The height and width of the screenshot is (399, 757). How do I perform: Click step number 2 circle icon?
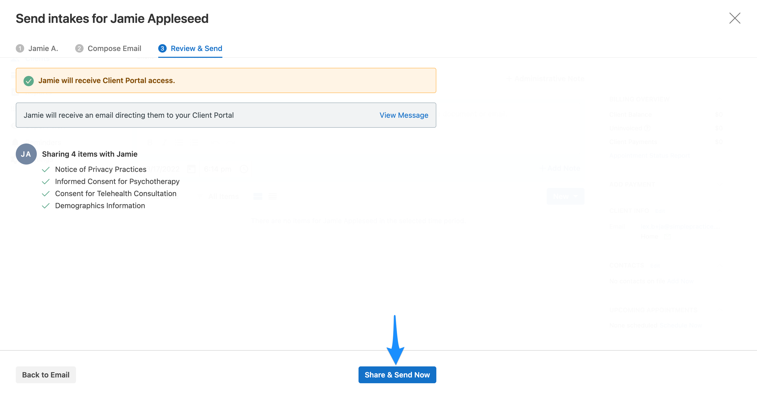click(79, 48)
